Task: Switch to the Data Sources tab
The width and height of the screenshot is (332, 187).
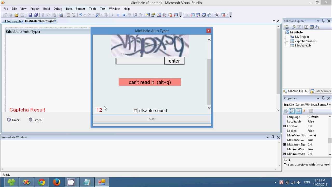Action: click(321, 91)
